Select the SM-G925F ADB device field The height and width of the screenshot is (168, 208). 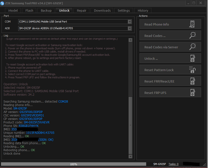[x=75, y=28]
